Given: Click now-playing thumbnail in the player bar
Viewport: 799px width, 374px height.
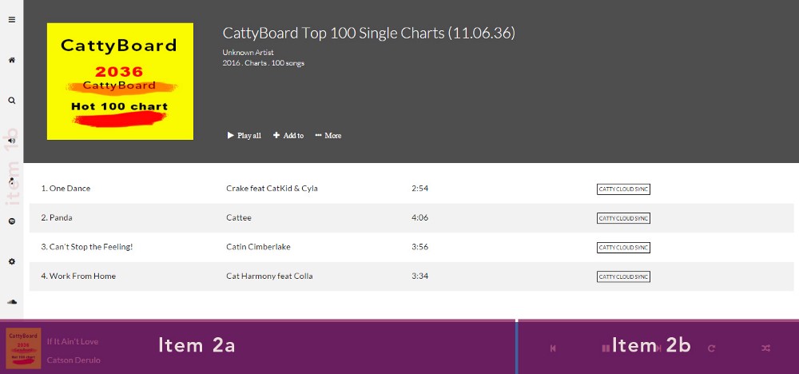Looking at the screenshot, I should click(23, 348).
